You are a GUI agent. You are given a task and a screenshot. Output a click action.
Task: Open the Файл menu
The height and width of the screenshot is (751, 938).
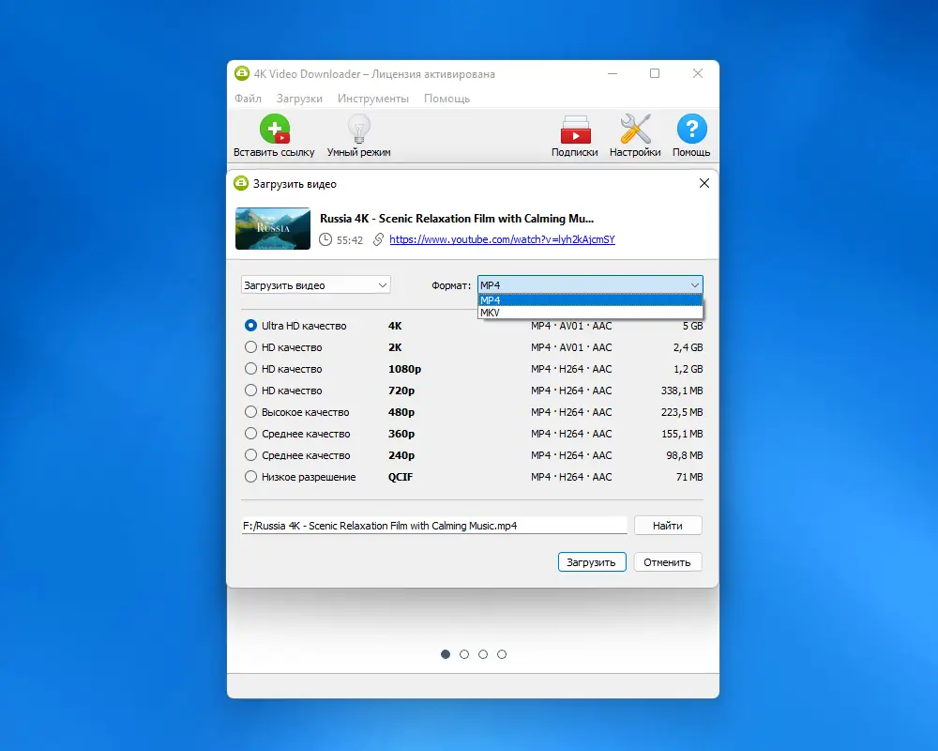pyautogui.click(x=248, y=99)
